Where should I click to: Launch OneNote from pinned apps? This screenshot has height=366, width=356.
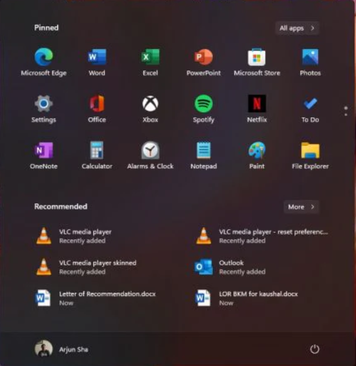point(44,155)
